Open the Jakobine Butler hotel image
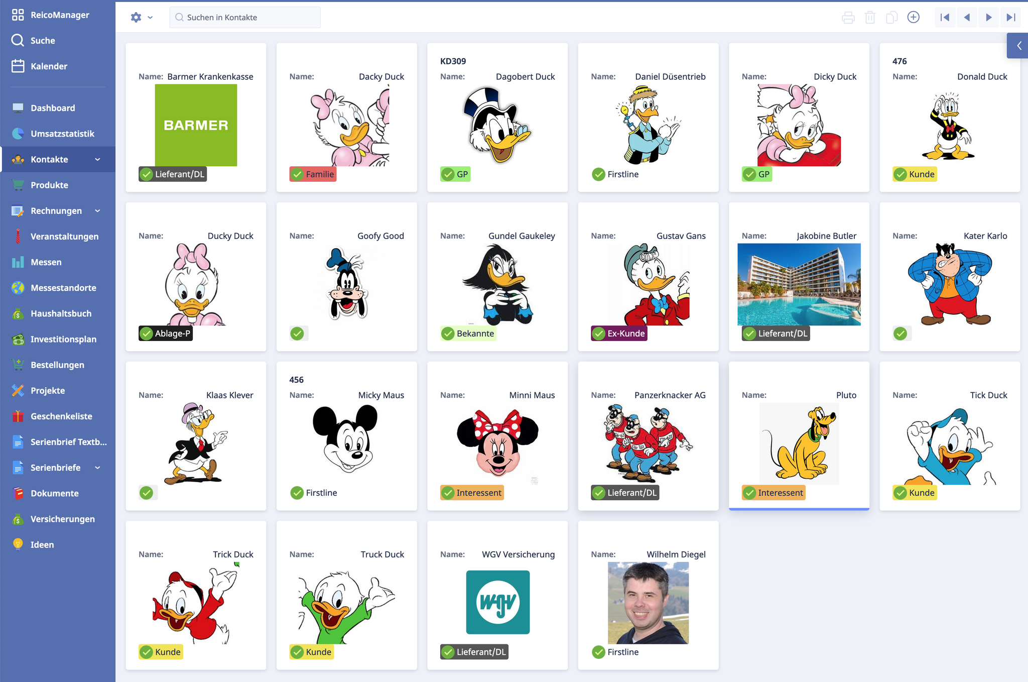 pos(799,284)
